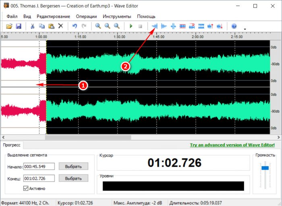Open the Редактирование menu
The width and height of the screenshot is (282, 206).
[x=53, y=16]
